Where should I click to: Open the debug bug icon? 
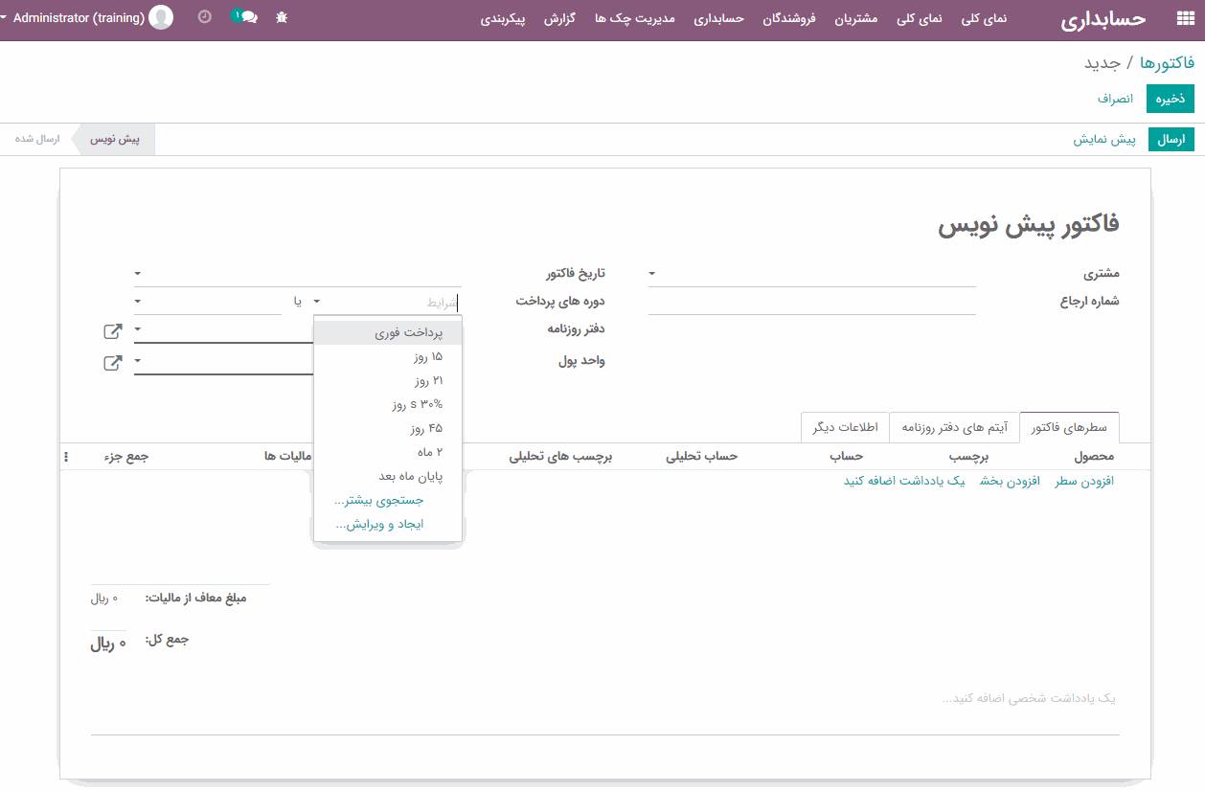click(282, 17)
